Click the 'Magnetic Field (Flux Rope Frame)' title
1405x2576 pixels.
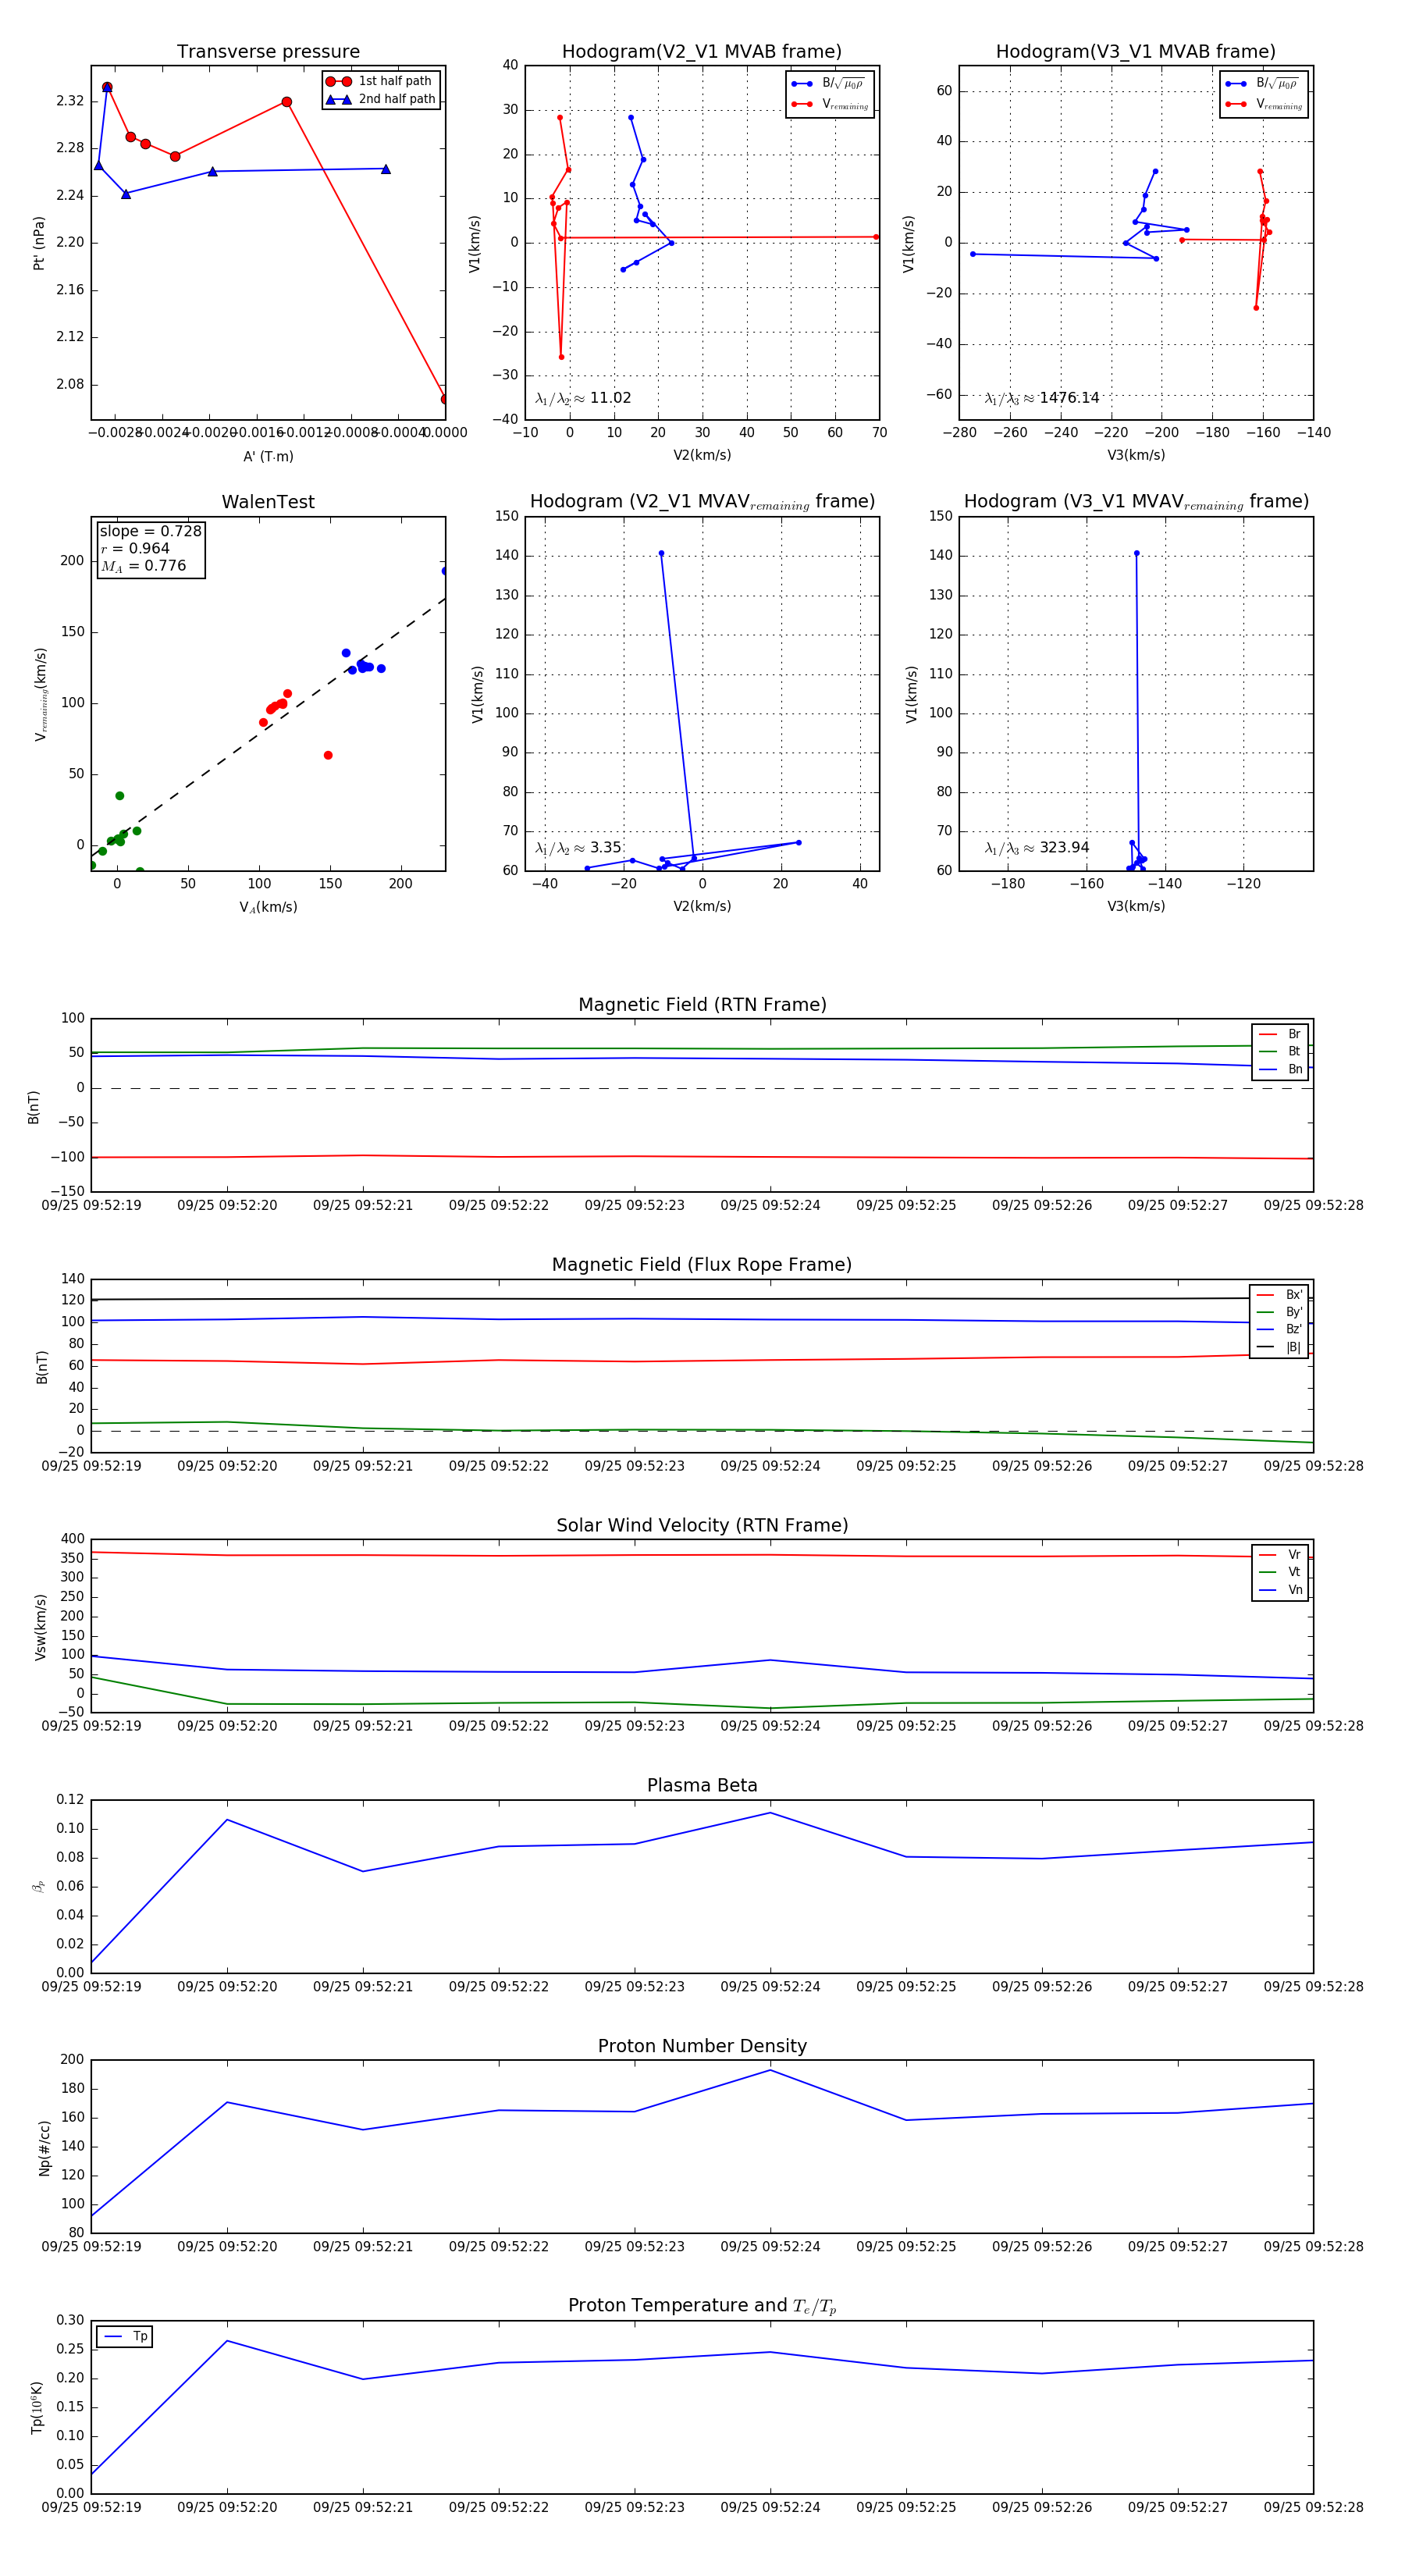(x=702, y=1265)
